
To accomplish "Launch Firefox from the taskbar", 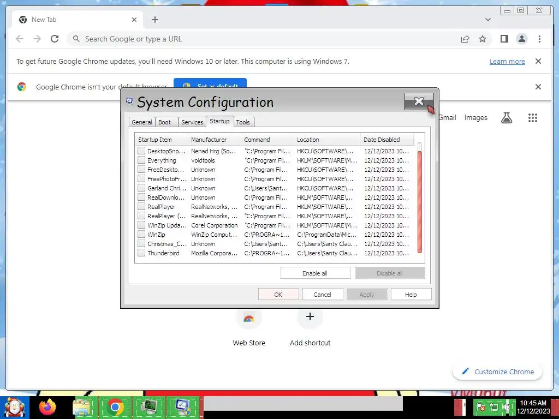I will point(47,407).
